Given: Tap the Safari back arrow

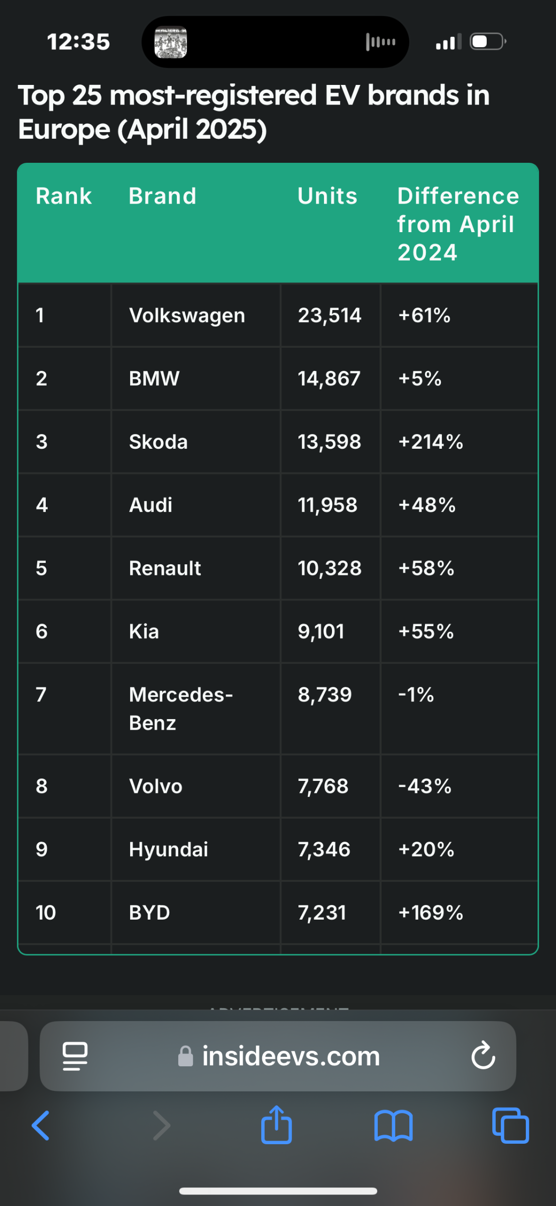Looking at the screenshot, I should [x=41, y=1126].
